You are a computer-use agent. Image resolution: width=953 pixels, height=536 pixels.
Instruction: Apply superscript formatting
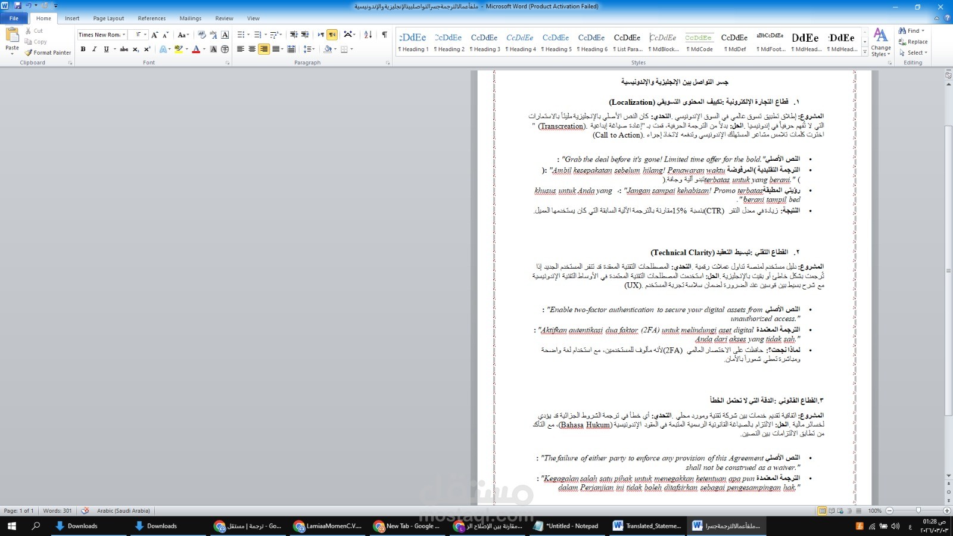(147, 49)
